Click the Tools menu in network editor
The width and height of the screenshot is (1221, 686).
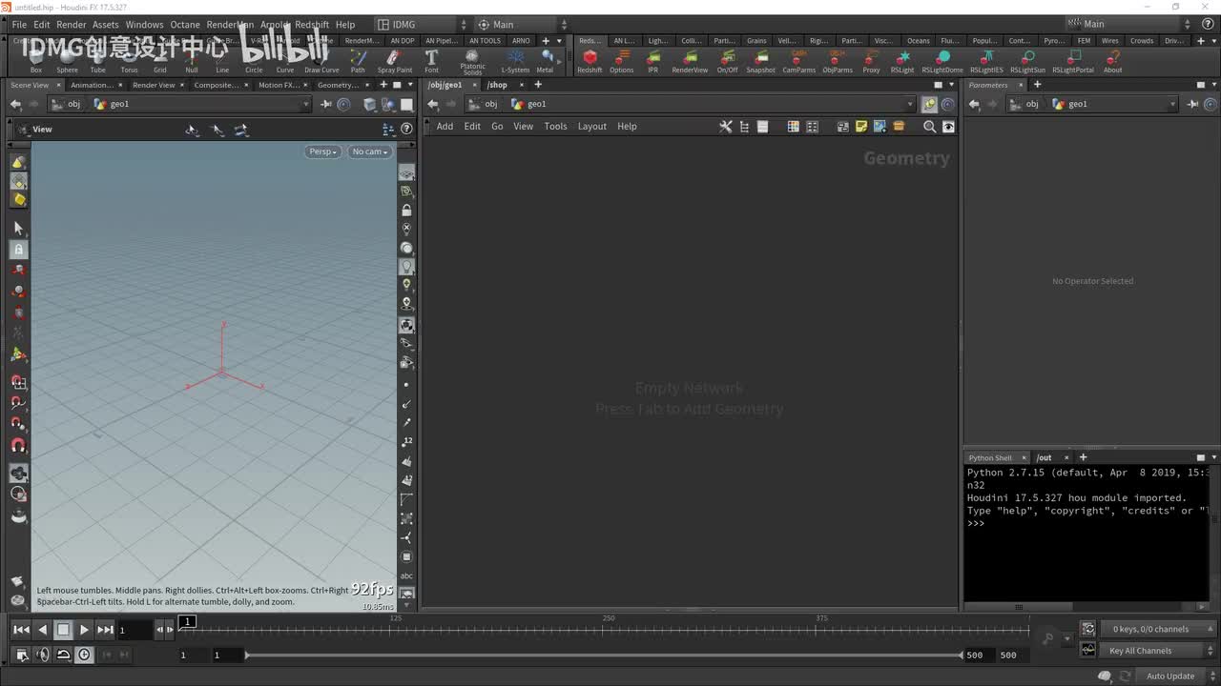tap(555, 127)
